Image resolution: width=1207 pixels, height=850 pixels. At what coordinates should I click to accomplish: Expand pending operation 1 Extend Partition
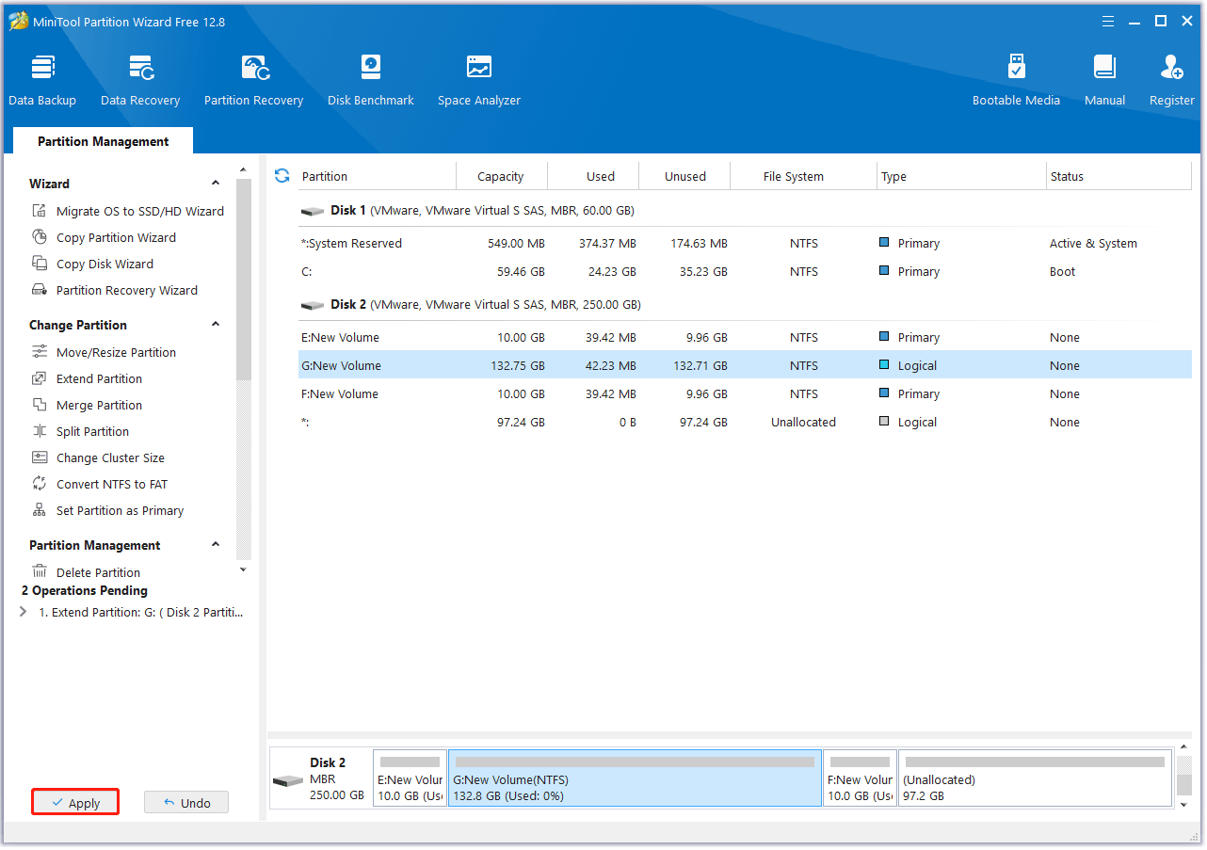24,612
